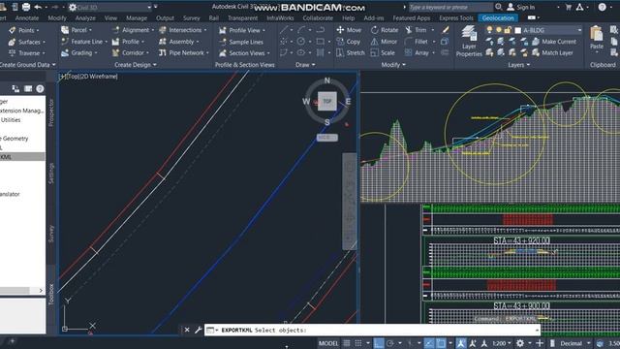Open the Profile View tool

241,30
